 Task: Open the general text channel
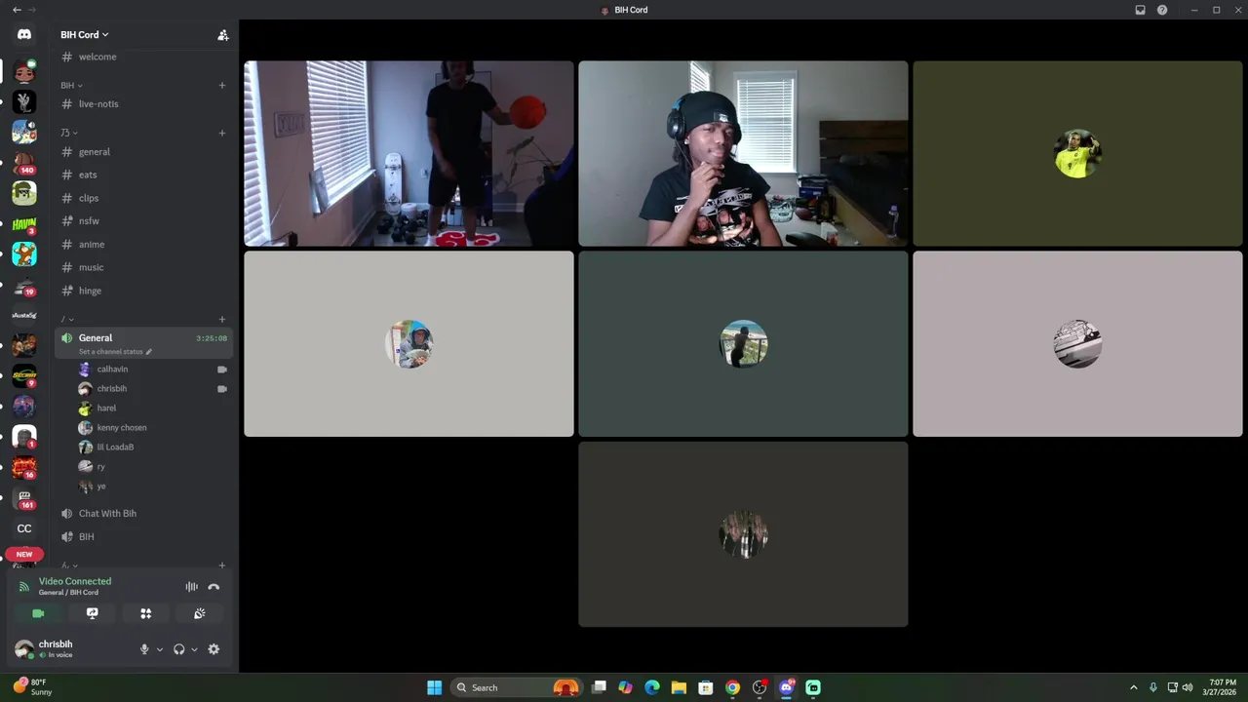(x=143, y=152)
